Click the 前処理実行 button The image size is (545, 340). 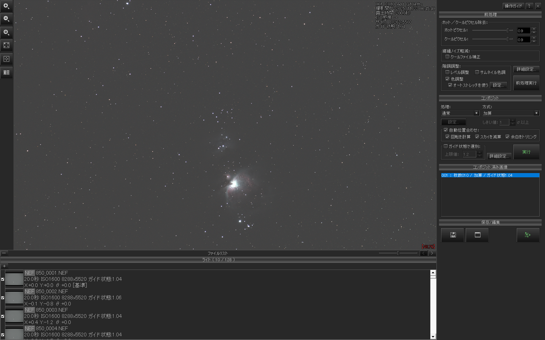tap(526, 83)
